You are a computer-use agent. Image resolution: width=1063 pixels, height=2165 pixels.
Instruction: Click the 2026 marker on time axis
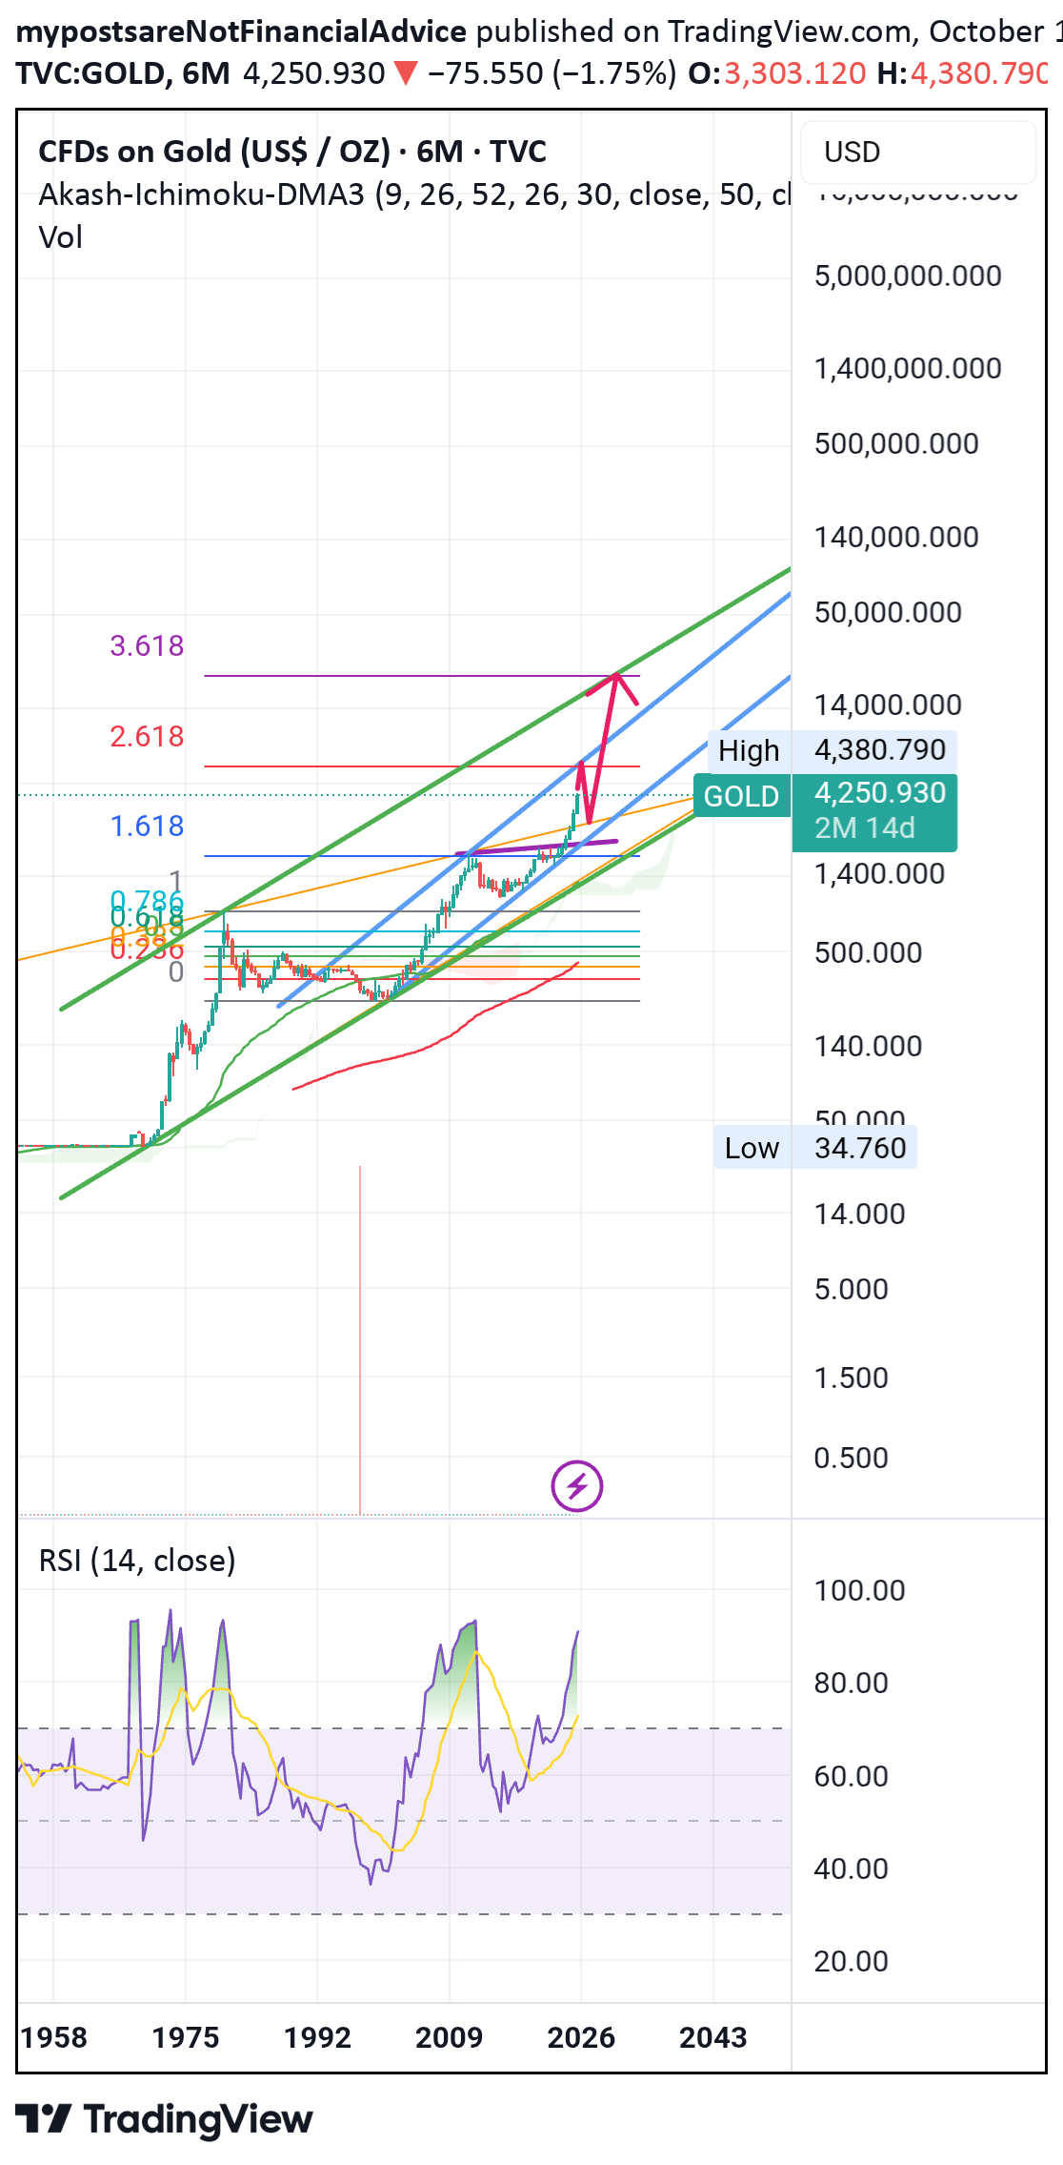coord(580,2037)
